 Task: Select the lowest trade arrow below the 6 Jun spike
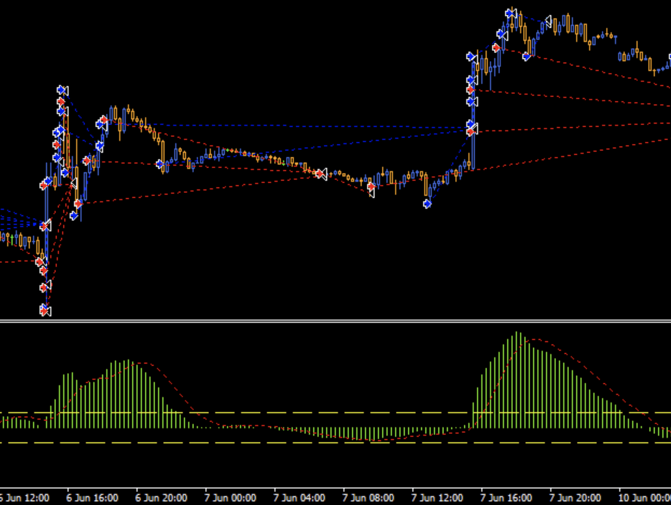45,310
